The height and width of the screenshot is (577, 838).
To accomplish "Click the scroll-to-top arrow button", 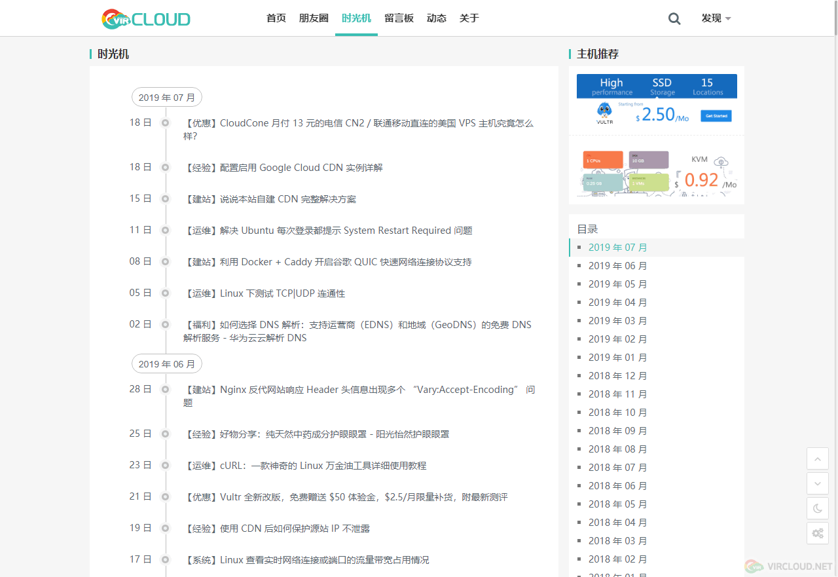I will [x=818, y=458].
